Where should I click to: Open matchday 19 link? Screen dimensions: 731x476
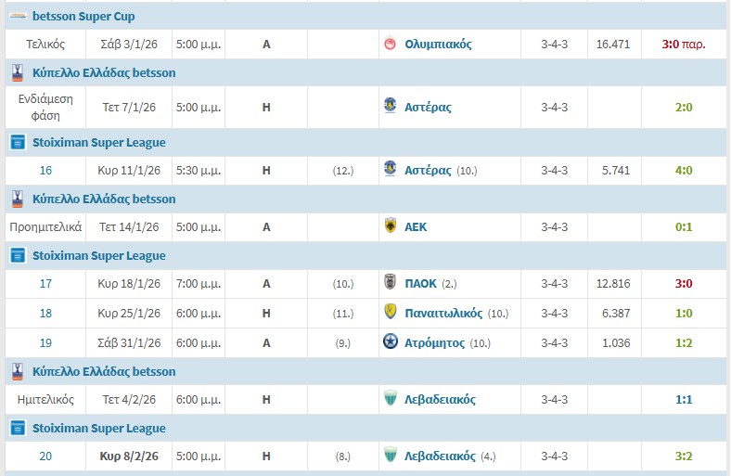click(45, 342)
